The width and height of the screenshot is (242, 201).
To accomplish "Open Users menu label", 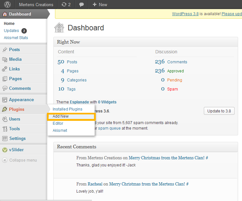I will 15,119.
